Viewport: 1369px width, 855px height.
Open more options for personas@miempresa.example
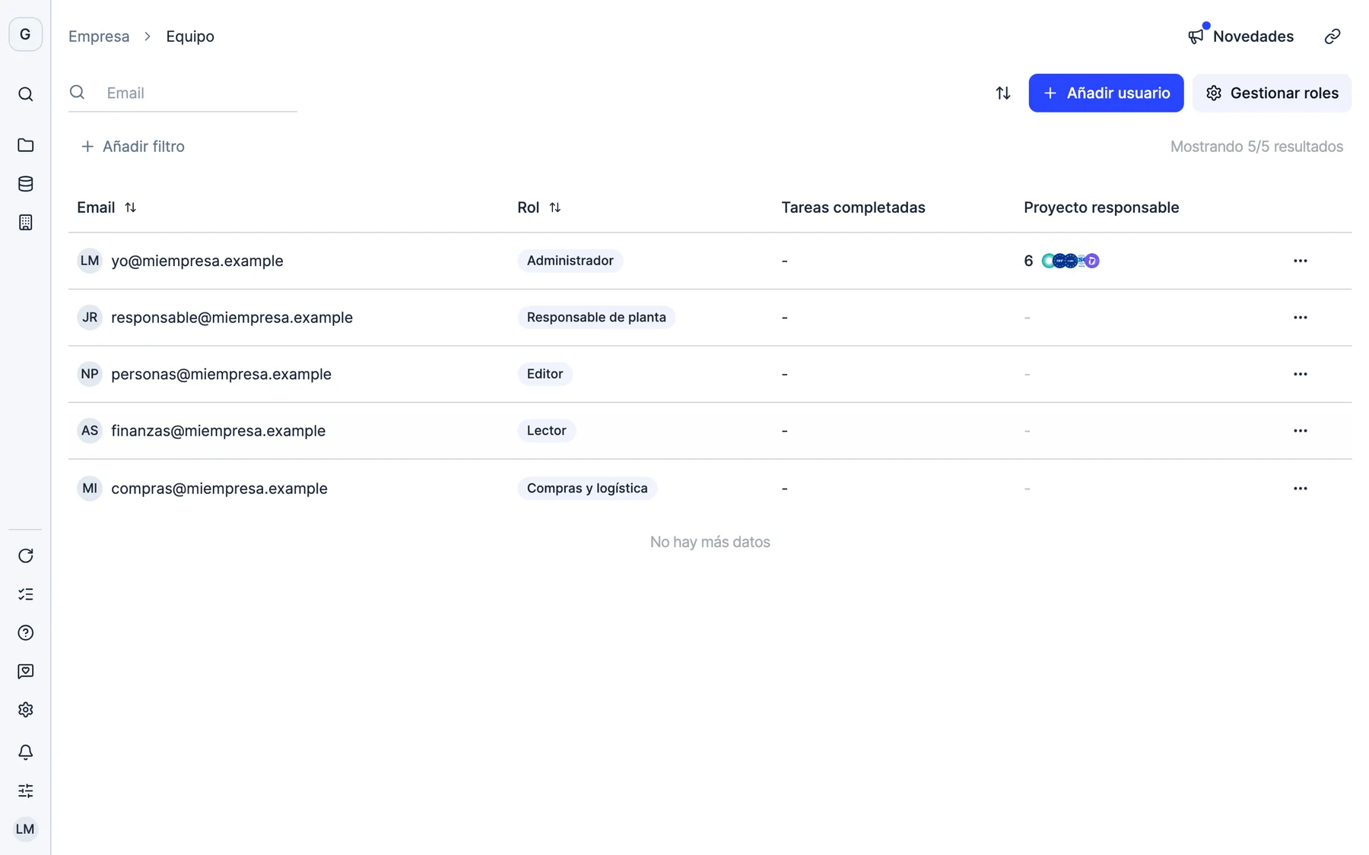[x=1300, y=374]
